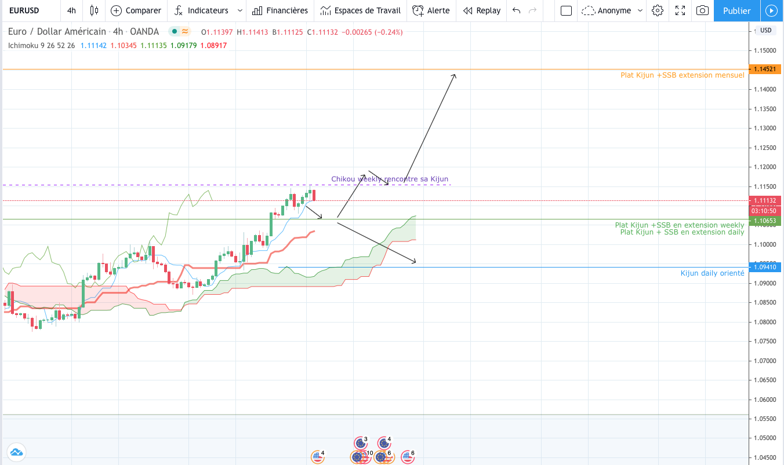
Task: Click the Publier button
Action: coord(736,10)
